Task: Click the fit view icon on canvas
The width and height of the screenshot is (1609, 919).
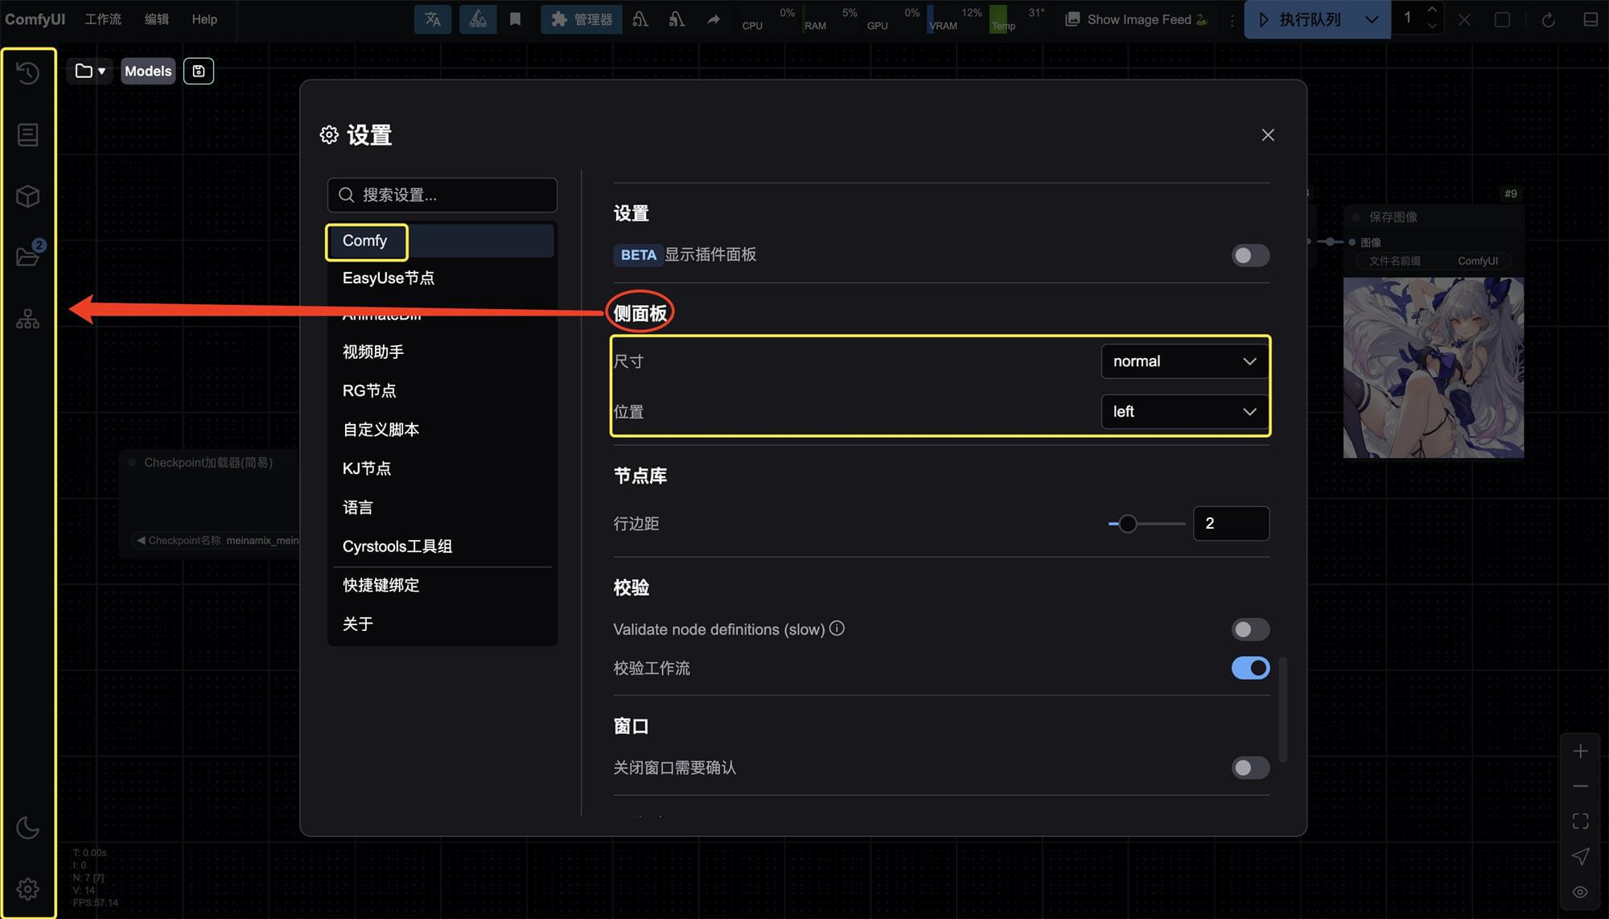Action: coord(1580,821)
